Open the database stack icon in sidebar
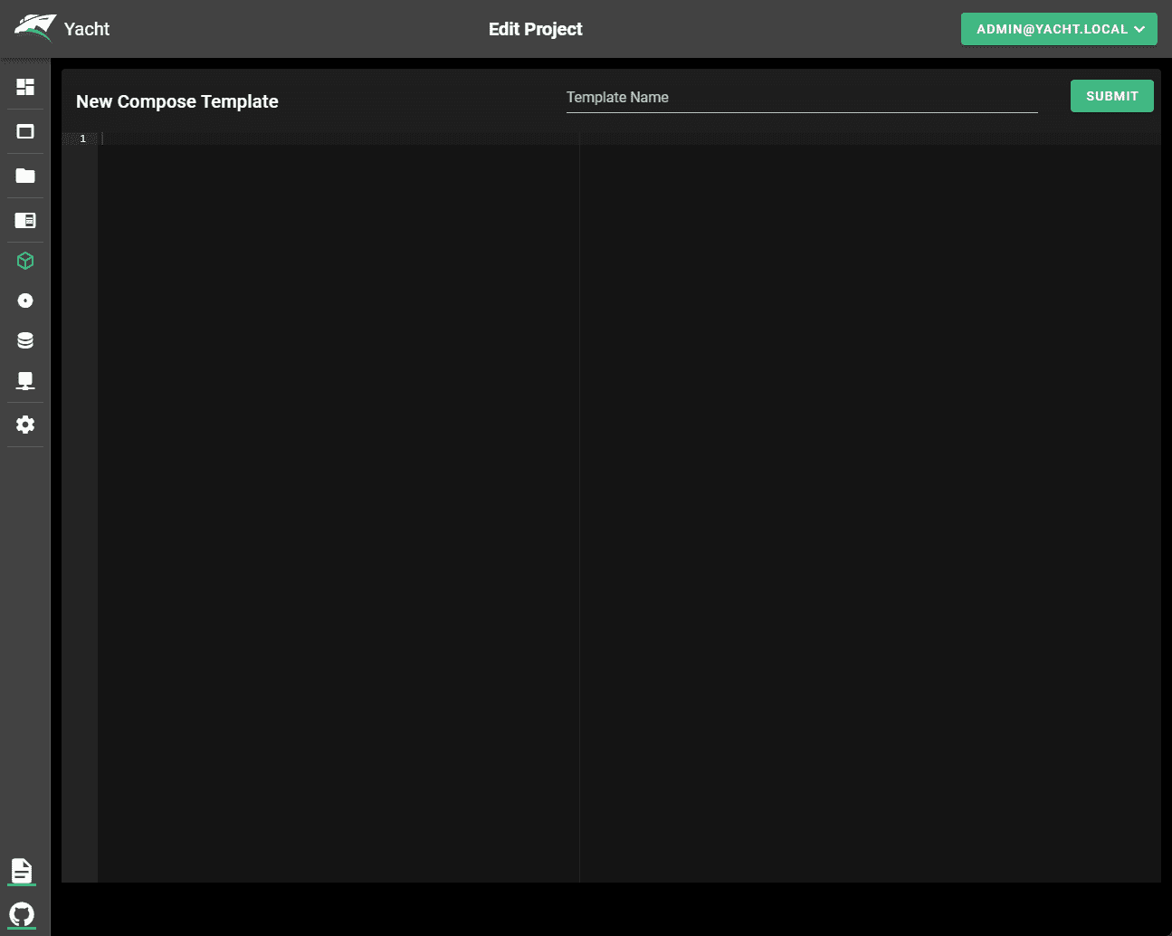1172x936 pixels. 25,340
